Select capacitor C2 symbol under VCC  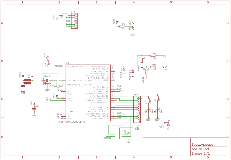coord(34,109)
